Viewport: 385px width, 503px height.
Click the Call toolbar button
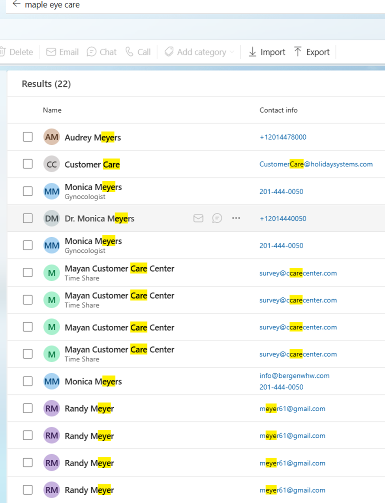(x=138, y=52)
